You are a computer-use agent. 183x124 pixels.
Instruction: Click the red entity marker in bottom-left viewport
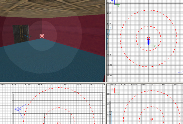coord(59,123)
